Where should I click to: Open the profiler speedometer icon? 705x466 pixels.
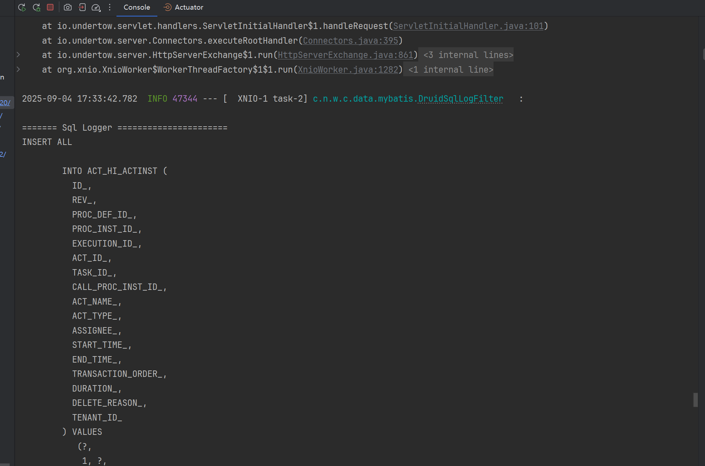[96, 7]
